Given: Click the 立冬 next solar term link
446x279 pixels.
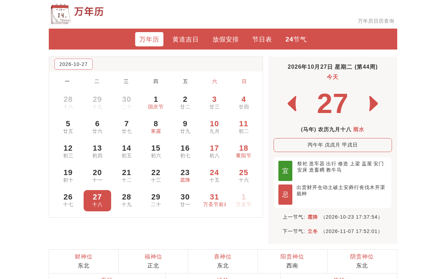Looking at the screenshot, I should point(313,231).
